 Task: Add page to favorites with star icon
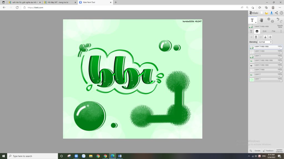(x=253, y=7)
